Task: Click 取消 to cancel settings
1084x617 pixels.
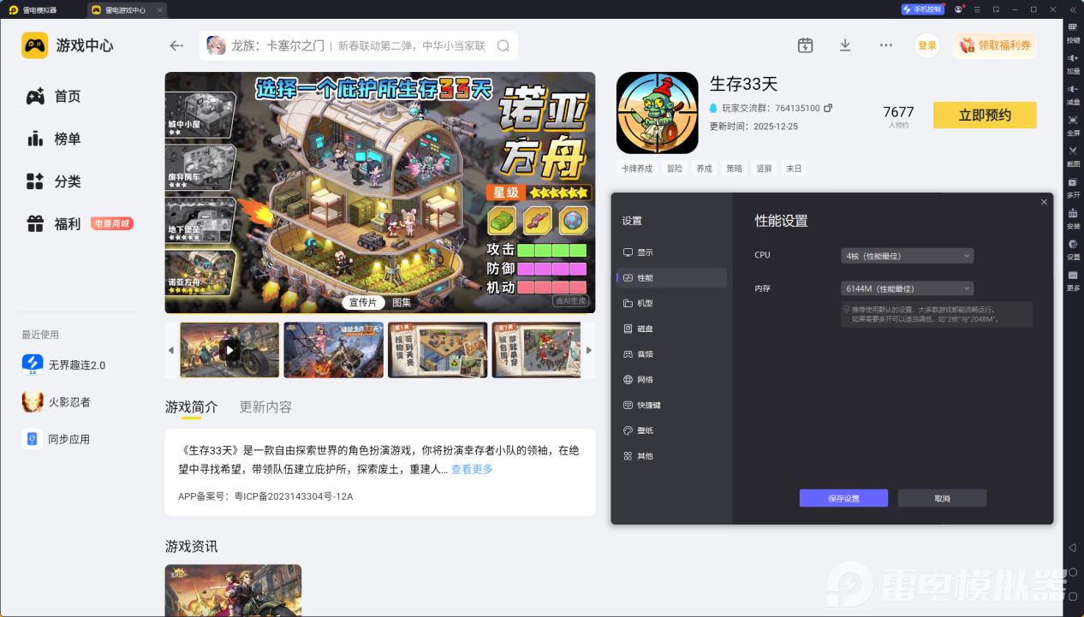Action: 942,498
